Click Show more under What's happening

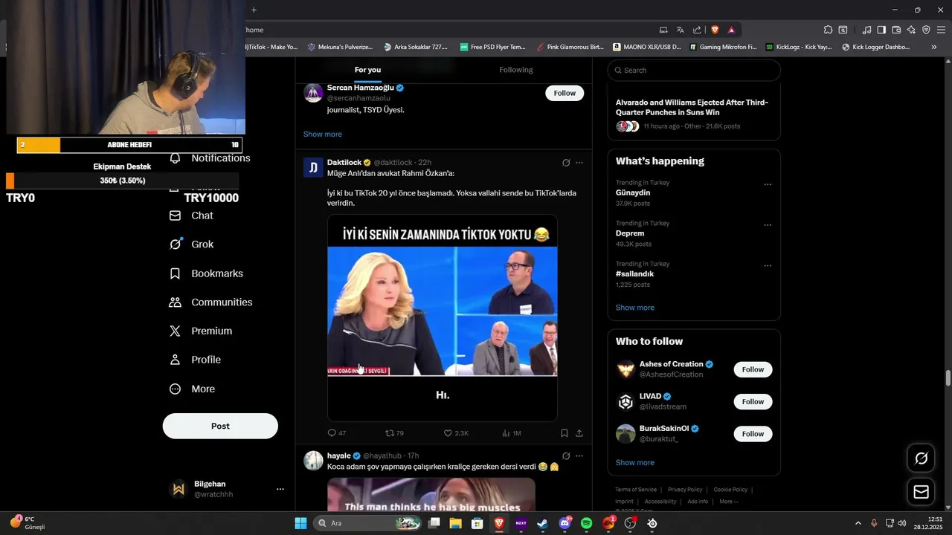pyautogui.click(x=635, y=308)
